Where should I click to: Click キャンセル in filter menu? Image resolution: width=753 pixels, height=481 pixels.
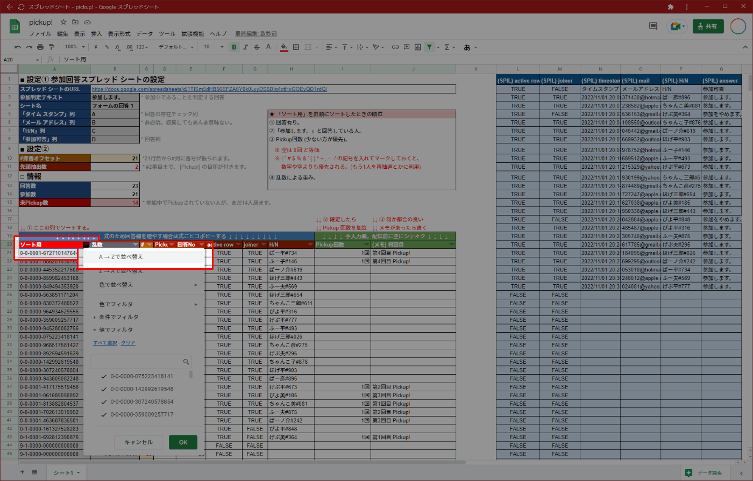[x=139, y=442]
